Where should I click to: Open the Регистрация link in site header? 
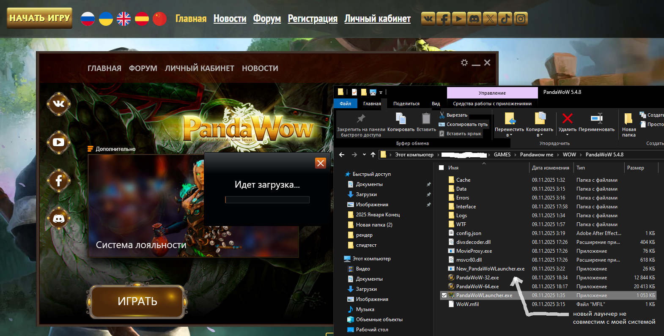pos(313,19)
